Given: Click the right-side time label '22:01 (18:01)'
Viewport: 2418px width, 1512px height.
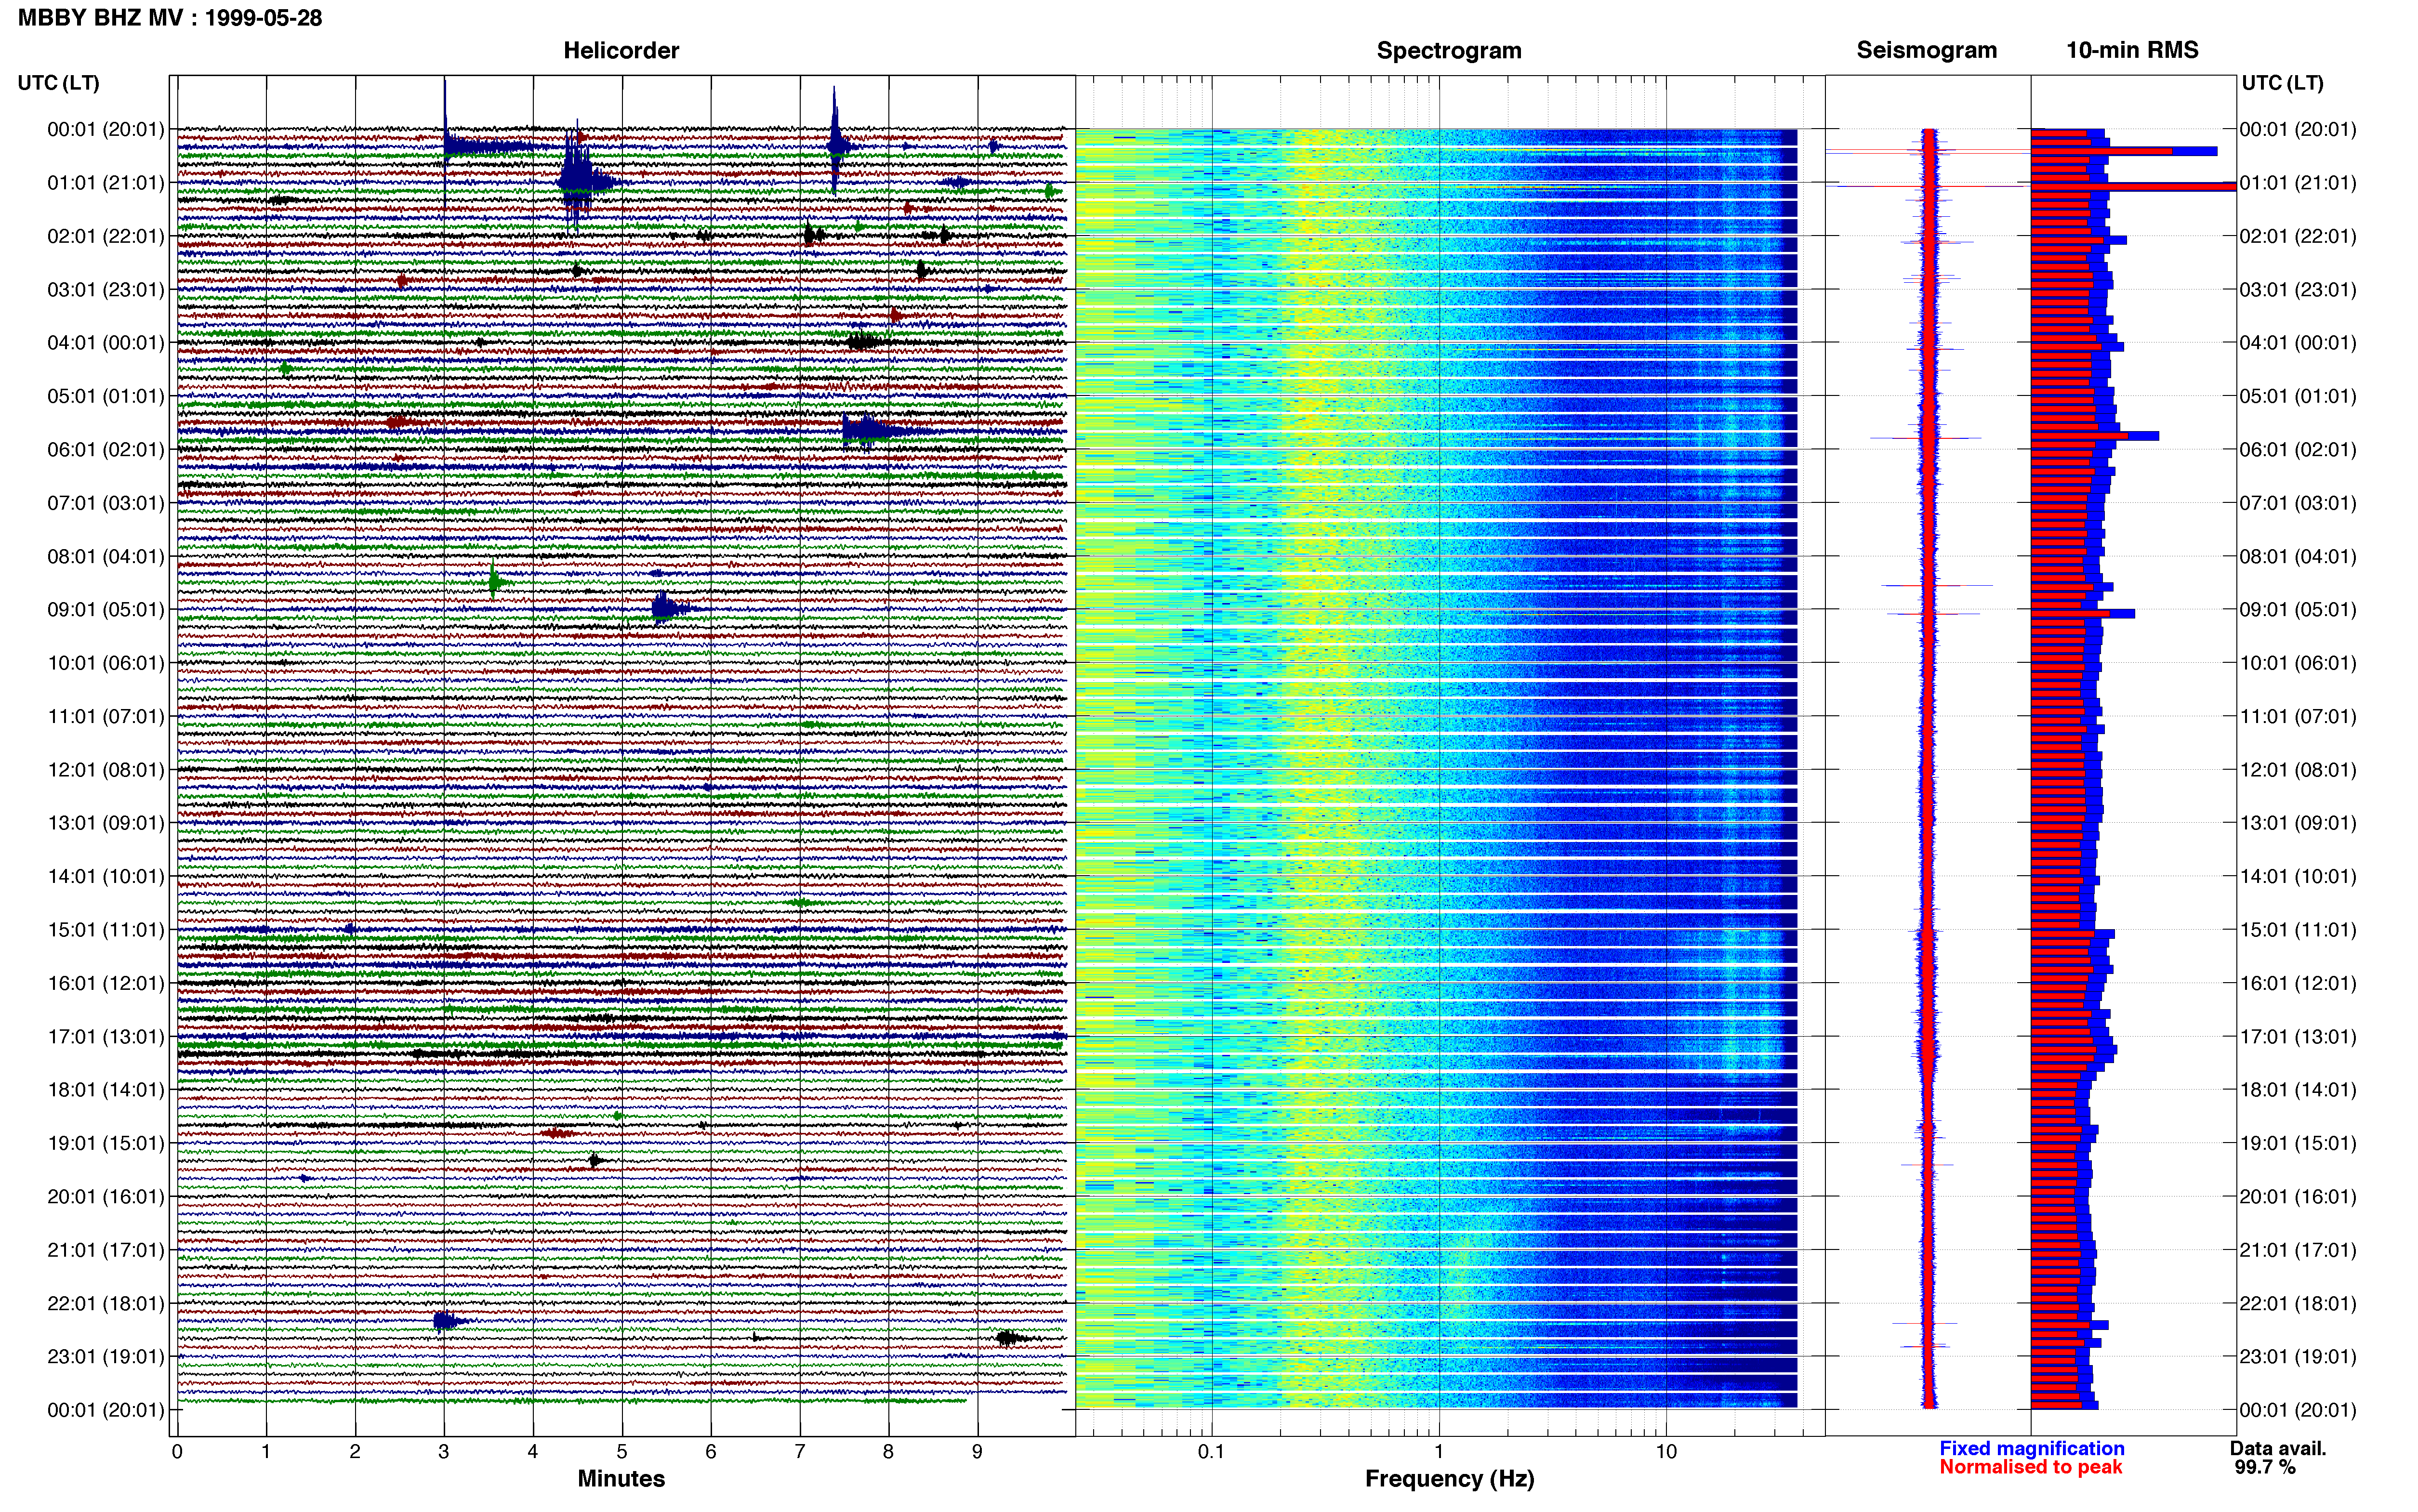Looking at the screenshot, I should [2298, 1304].
